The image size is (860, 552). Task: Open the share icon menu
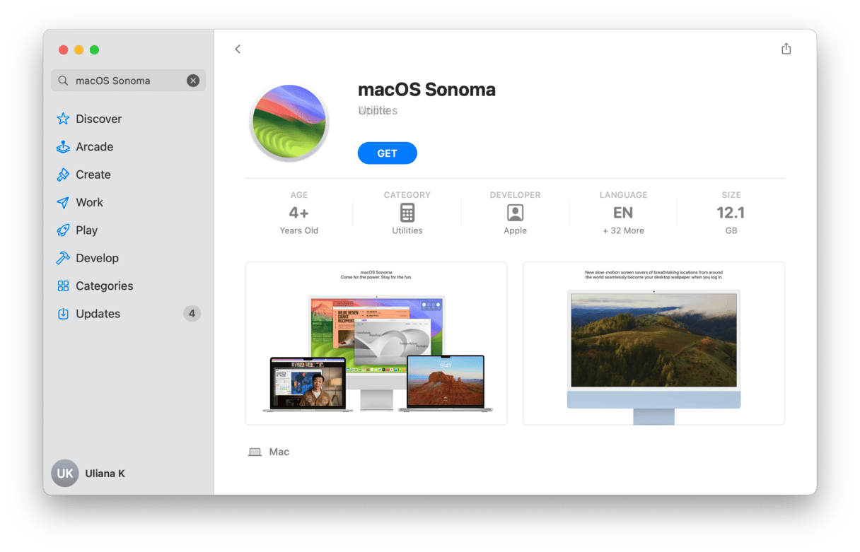click(x=786, y=49)
